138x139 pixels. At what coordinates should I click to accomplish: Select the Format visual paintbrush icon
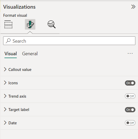(30, 24)
